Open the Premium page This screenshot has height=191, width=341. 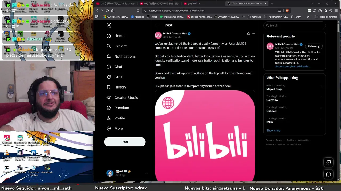pyautogui.click(x=118, y=108)
